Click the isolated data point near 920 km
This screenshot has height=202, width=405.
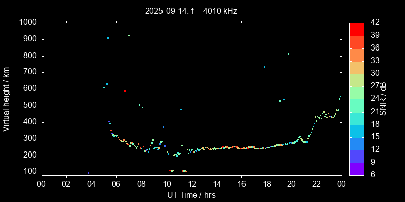point(129,35)
